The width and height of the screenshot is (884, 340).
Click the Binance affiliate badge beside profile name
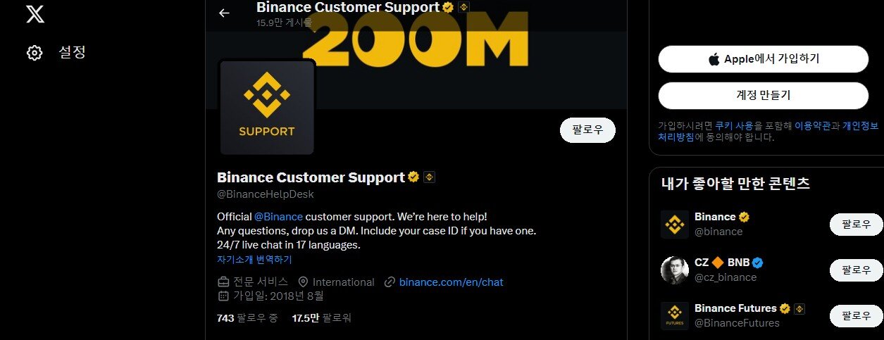(x=429, y=177)
